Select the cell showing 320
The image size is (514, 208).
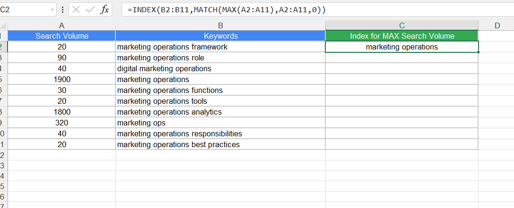click(x=61, y=123)
